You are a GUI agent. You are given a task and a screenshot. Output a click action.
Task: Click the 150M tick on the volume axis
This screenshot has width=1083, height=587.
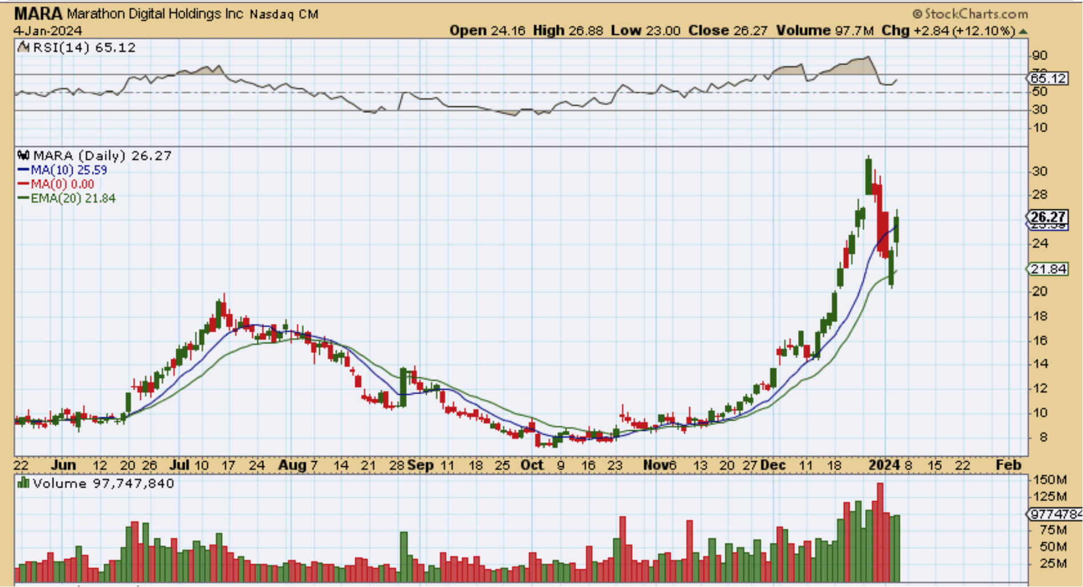click(x=1049, y=479)
